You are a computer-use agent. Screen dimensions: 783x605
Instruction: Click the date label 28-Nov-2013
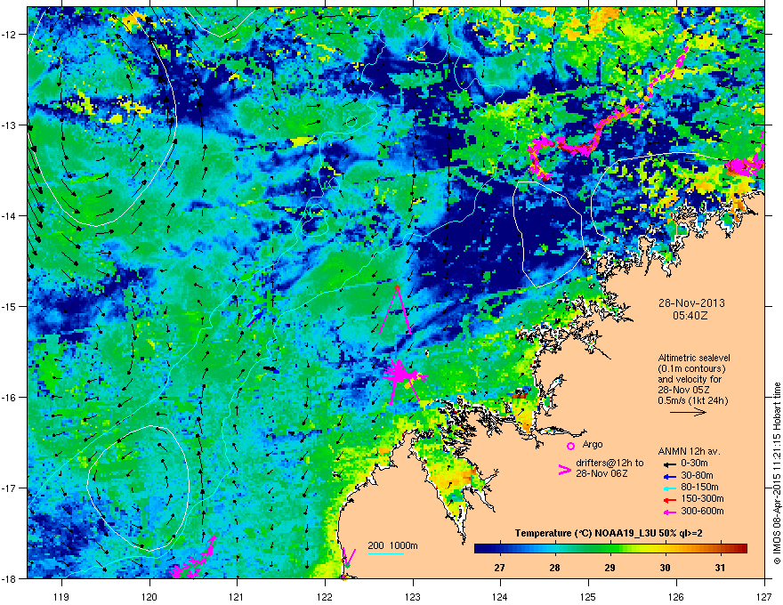coord(691,303)
